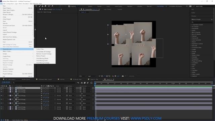Click the Motion Blur icon in timeline
215x121 pixels.
(88, 83)
